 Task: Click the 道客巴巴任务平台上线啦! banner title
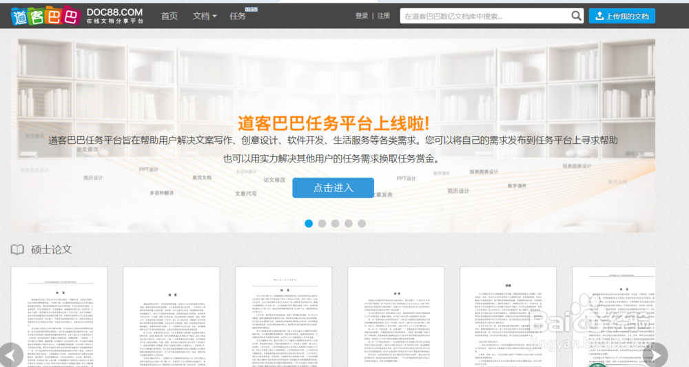[x=333, y=123]
